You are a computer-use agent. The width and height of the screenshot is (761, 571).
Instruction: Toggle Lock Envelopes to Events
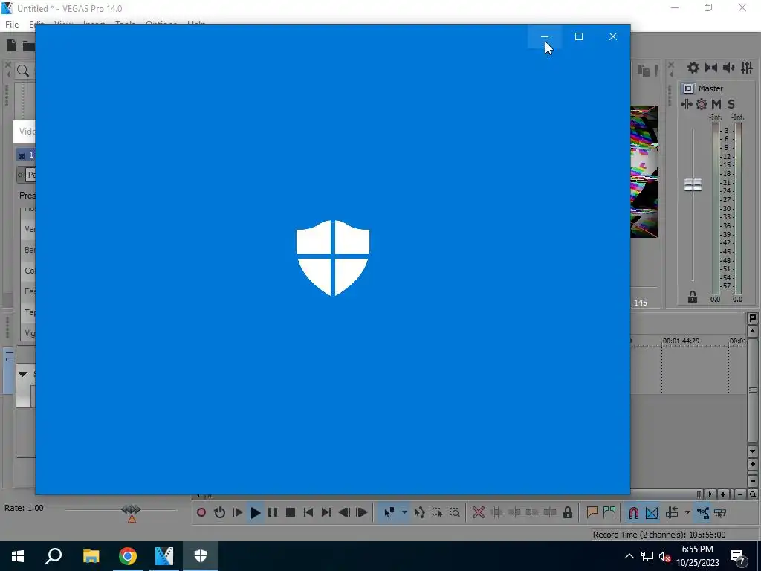click(x=703, y=512)
